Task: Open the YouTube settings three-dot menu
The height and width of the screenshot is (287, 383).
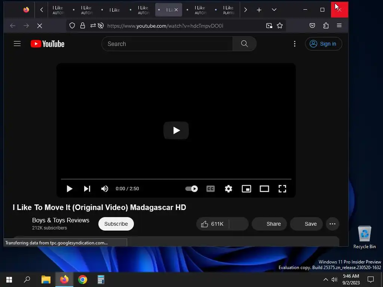Action: coord(295,44)
